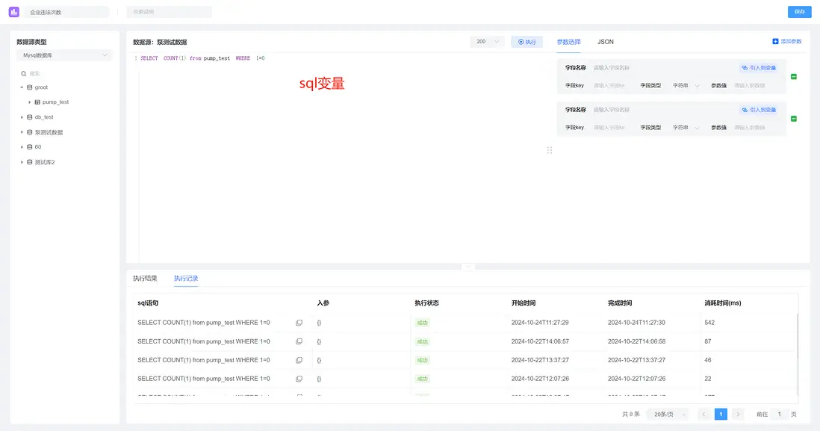Click the variable description input field
This screenshot has height=431, width=820.
pyautogui.click(x=170, y=11)
